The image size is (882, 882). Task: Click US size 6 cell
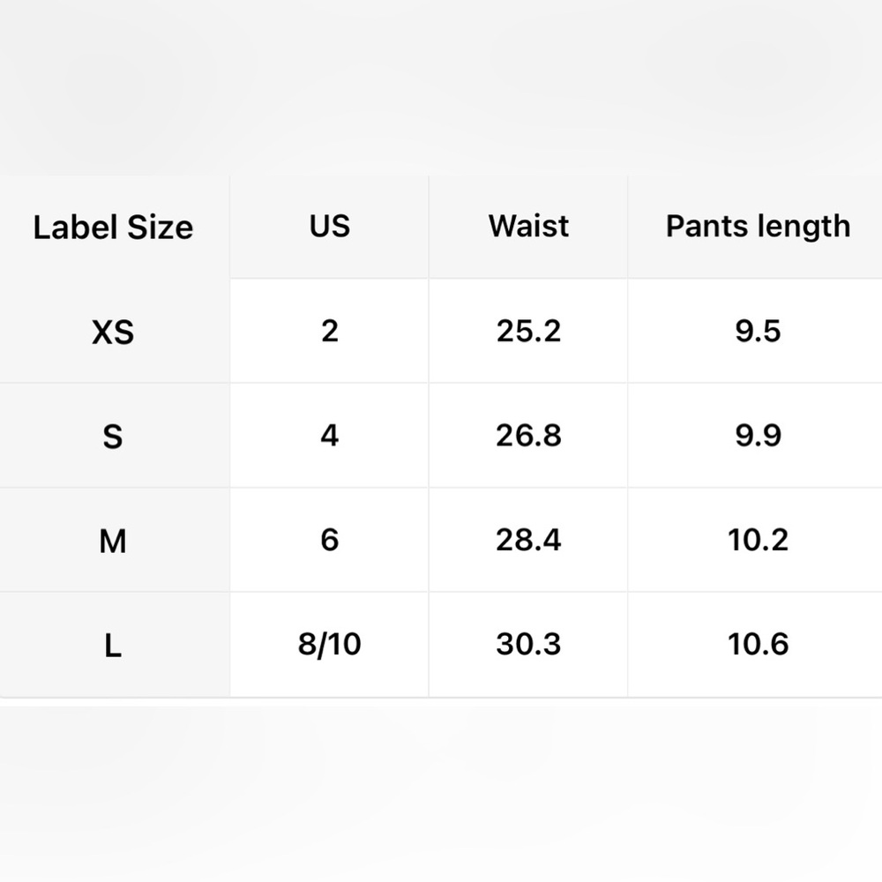pyautogui.click(x=330, y=540)
